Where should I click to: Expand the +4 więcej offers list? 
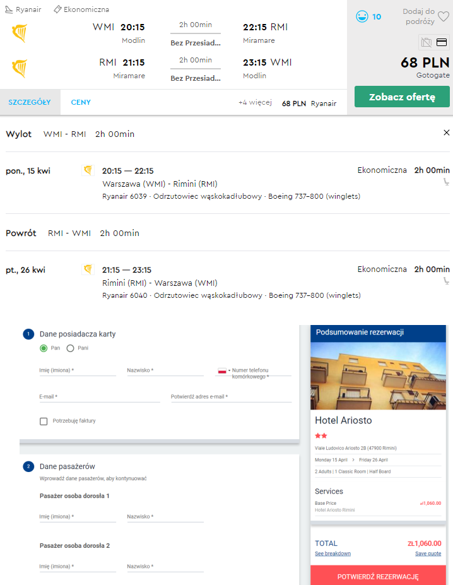255,103
